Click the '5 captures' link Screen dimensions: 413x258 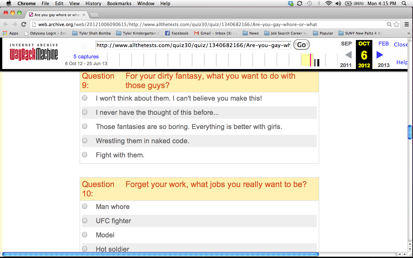[86, 56]
